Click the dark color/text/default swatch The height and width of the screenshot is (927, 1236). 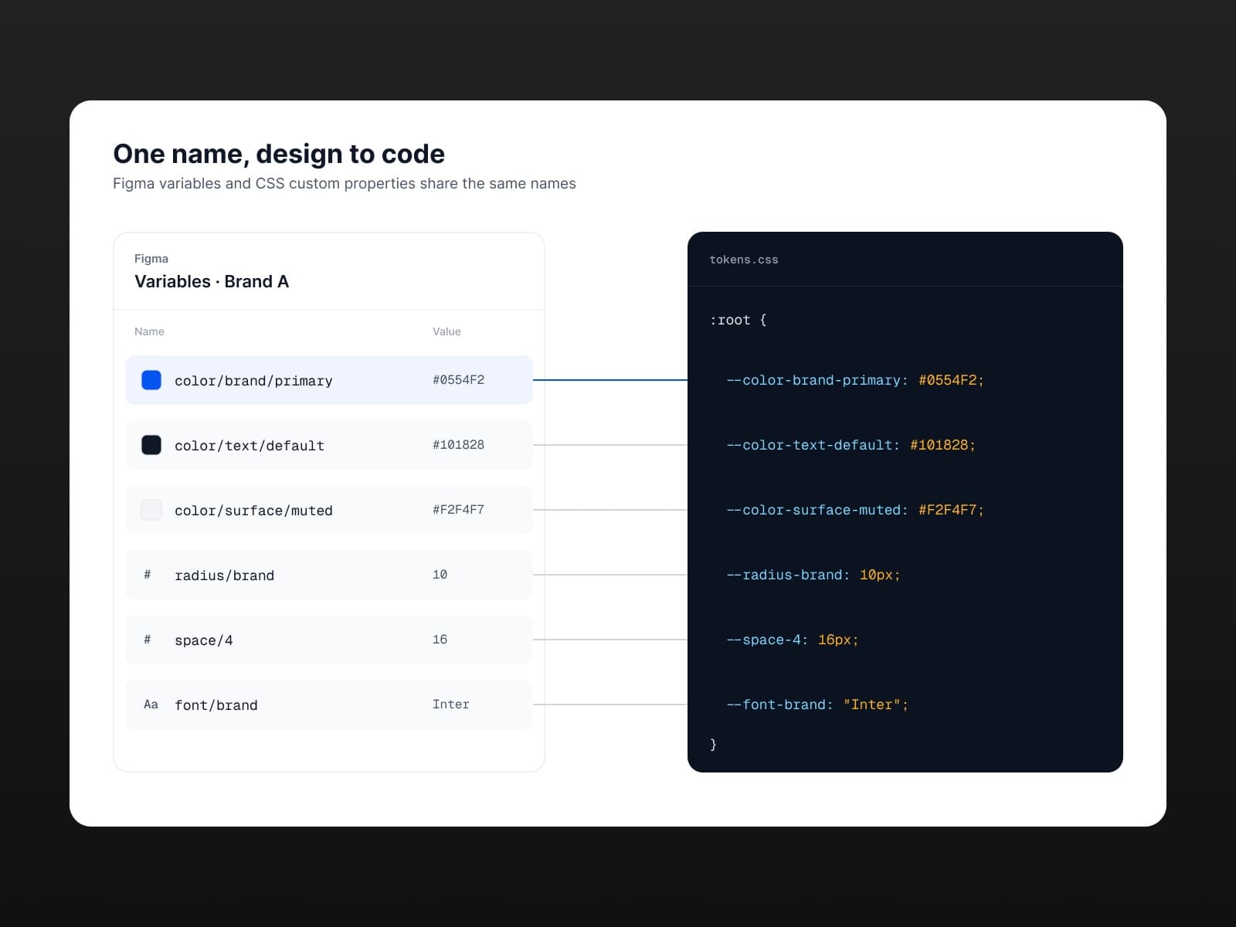151,445
